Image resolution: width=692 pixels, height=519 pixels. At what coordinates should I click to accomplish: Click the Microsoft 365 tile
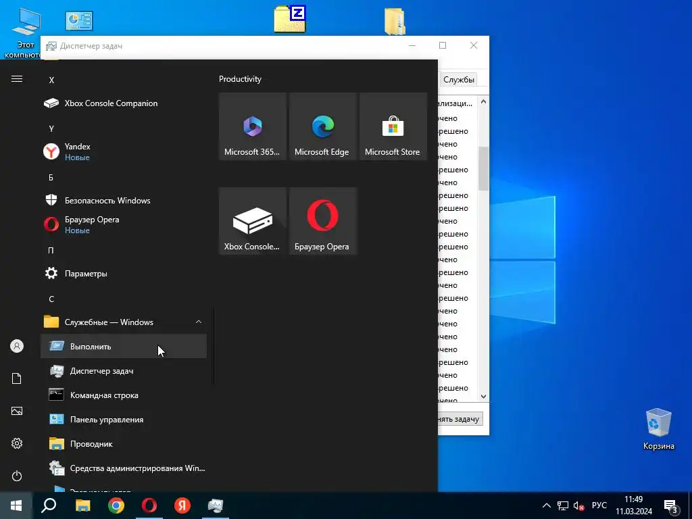(253, 126)
